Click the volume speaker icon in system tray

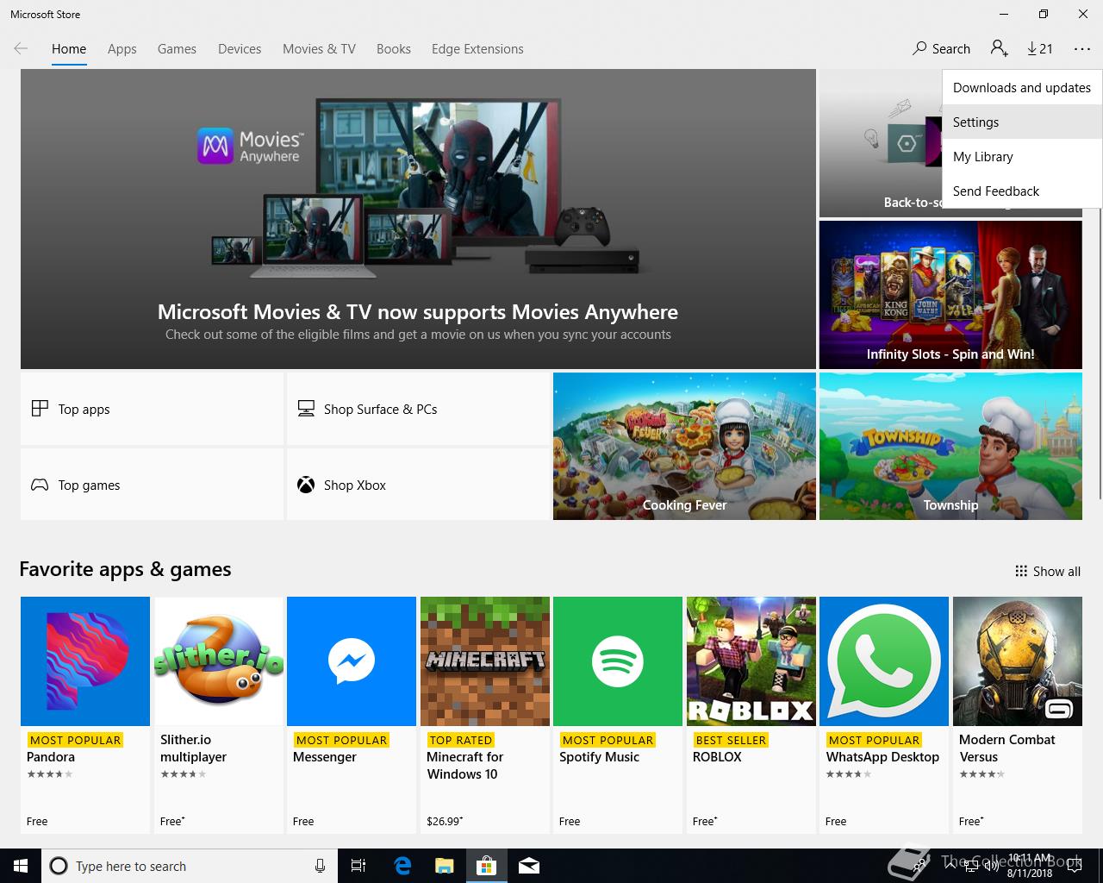[x=990, y=867]
